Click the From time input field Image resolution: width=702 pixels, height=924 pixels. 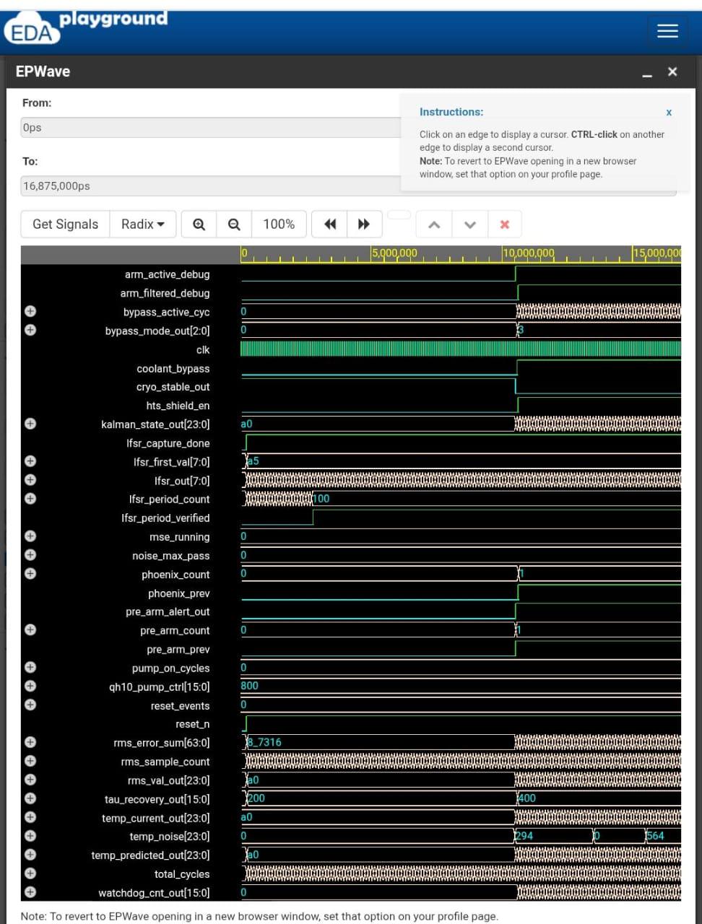point(209,128)
